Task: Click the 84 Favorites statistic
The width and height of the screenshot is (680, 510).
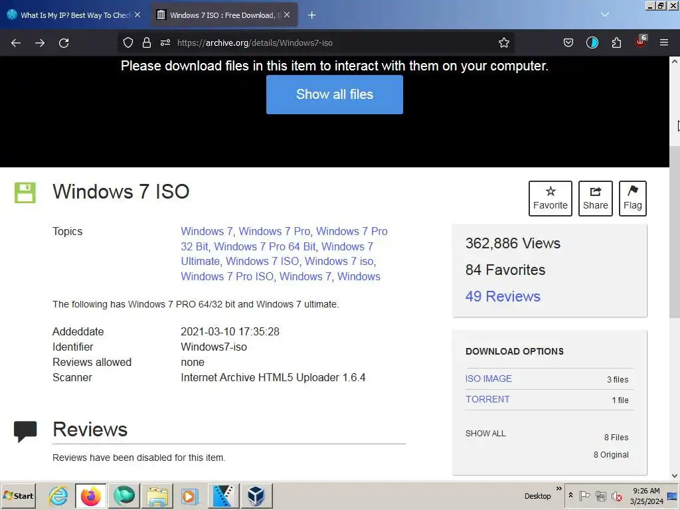Action: click(505, 270)
